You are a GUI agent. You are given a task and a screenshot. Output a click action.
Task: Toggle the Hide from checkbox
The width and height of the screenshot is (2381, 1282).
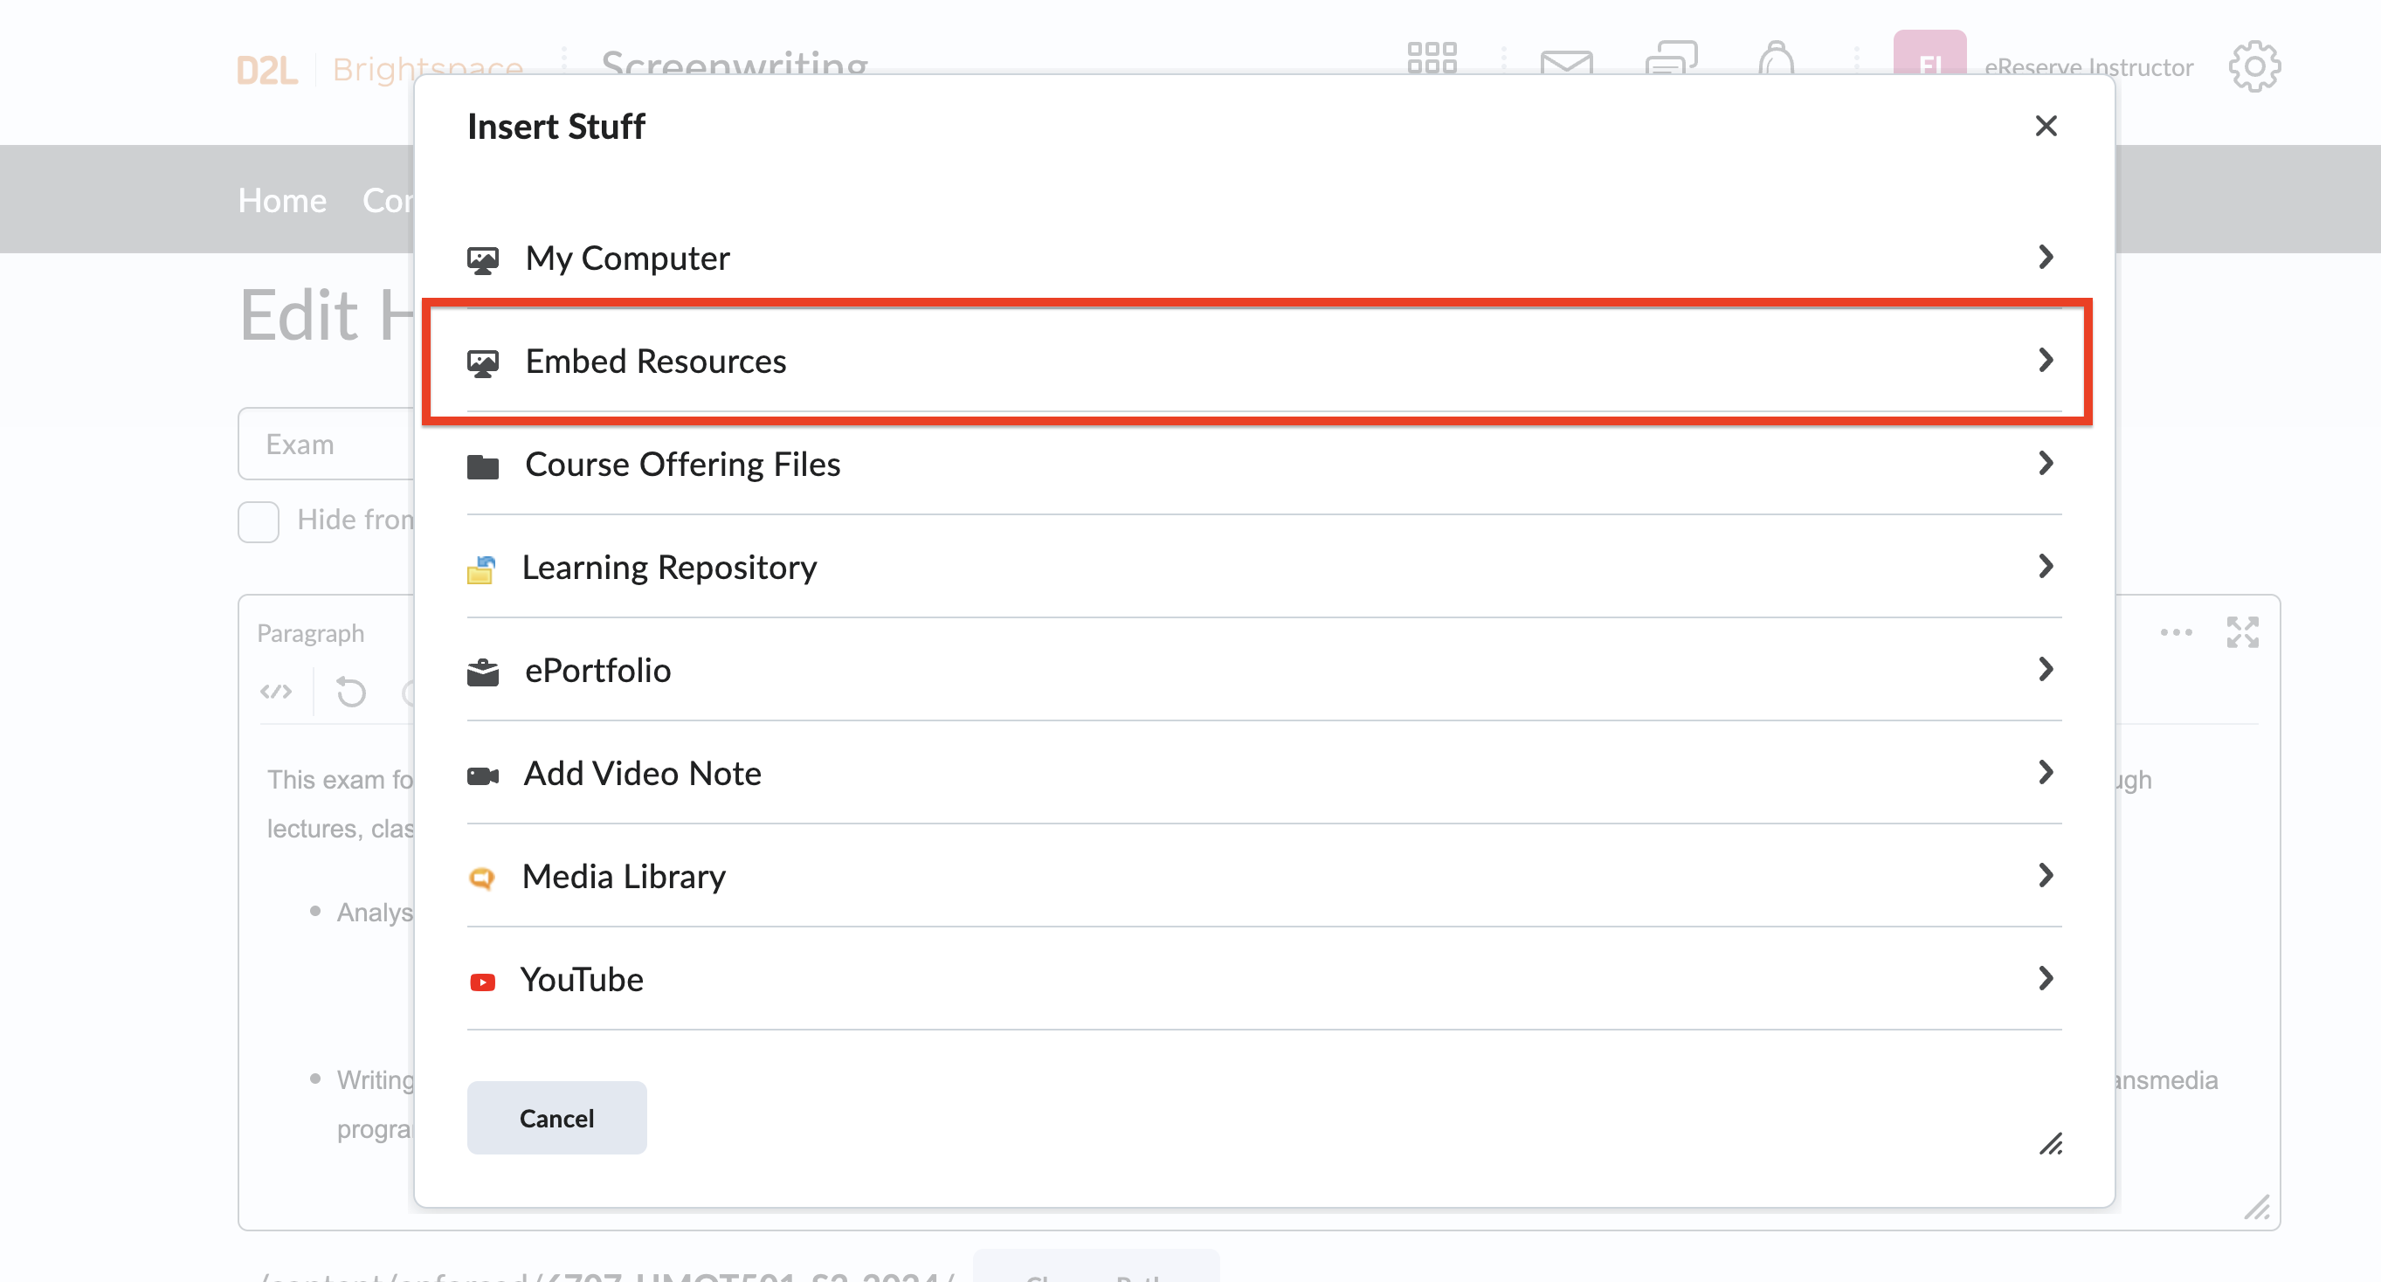tap(258, 521)
